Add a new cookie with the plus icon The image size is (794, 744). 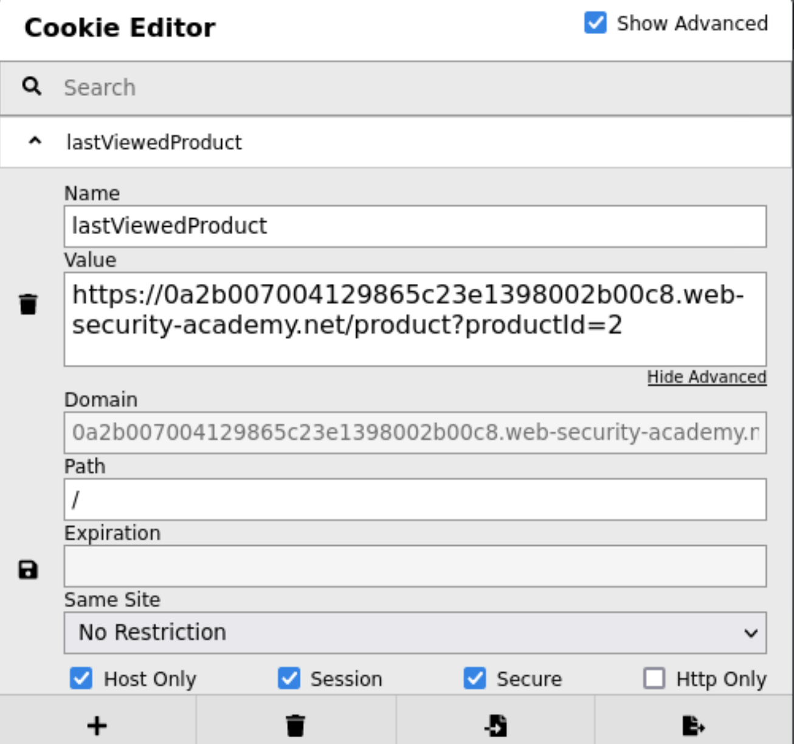(97, 726)
